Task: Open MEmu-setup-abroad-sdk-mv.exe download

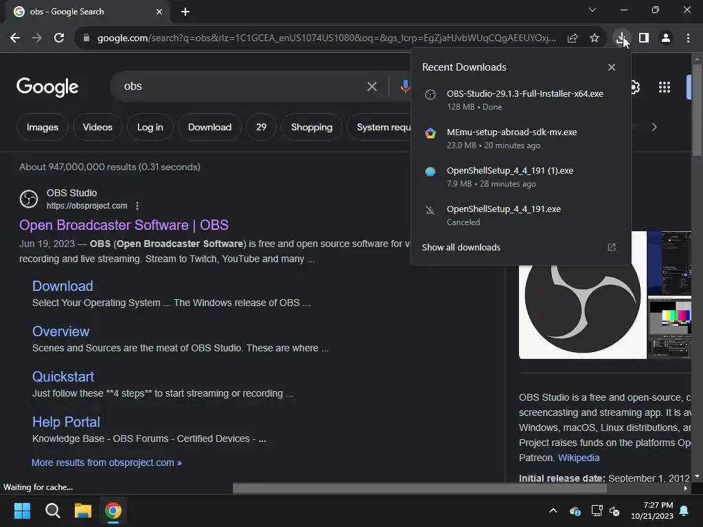Action: (x=520, y=139)
